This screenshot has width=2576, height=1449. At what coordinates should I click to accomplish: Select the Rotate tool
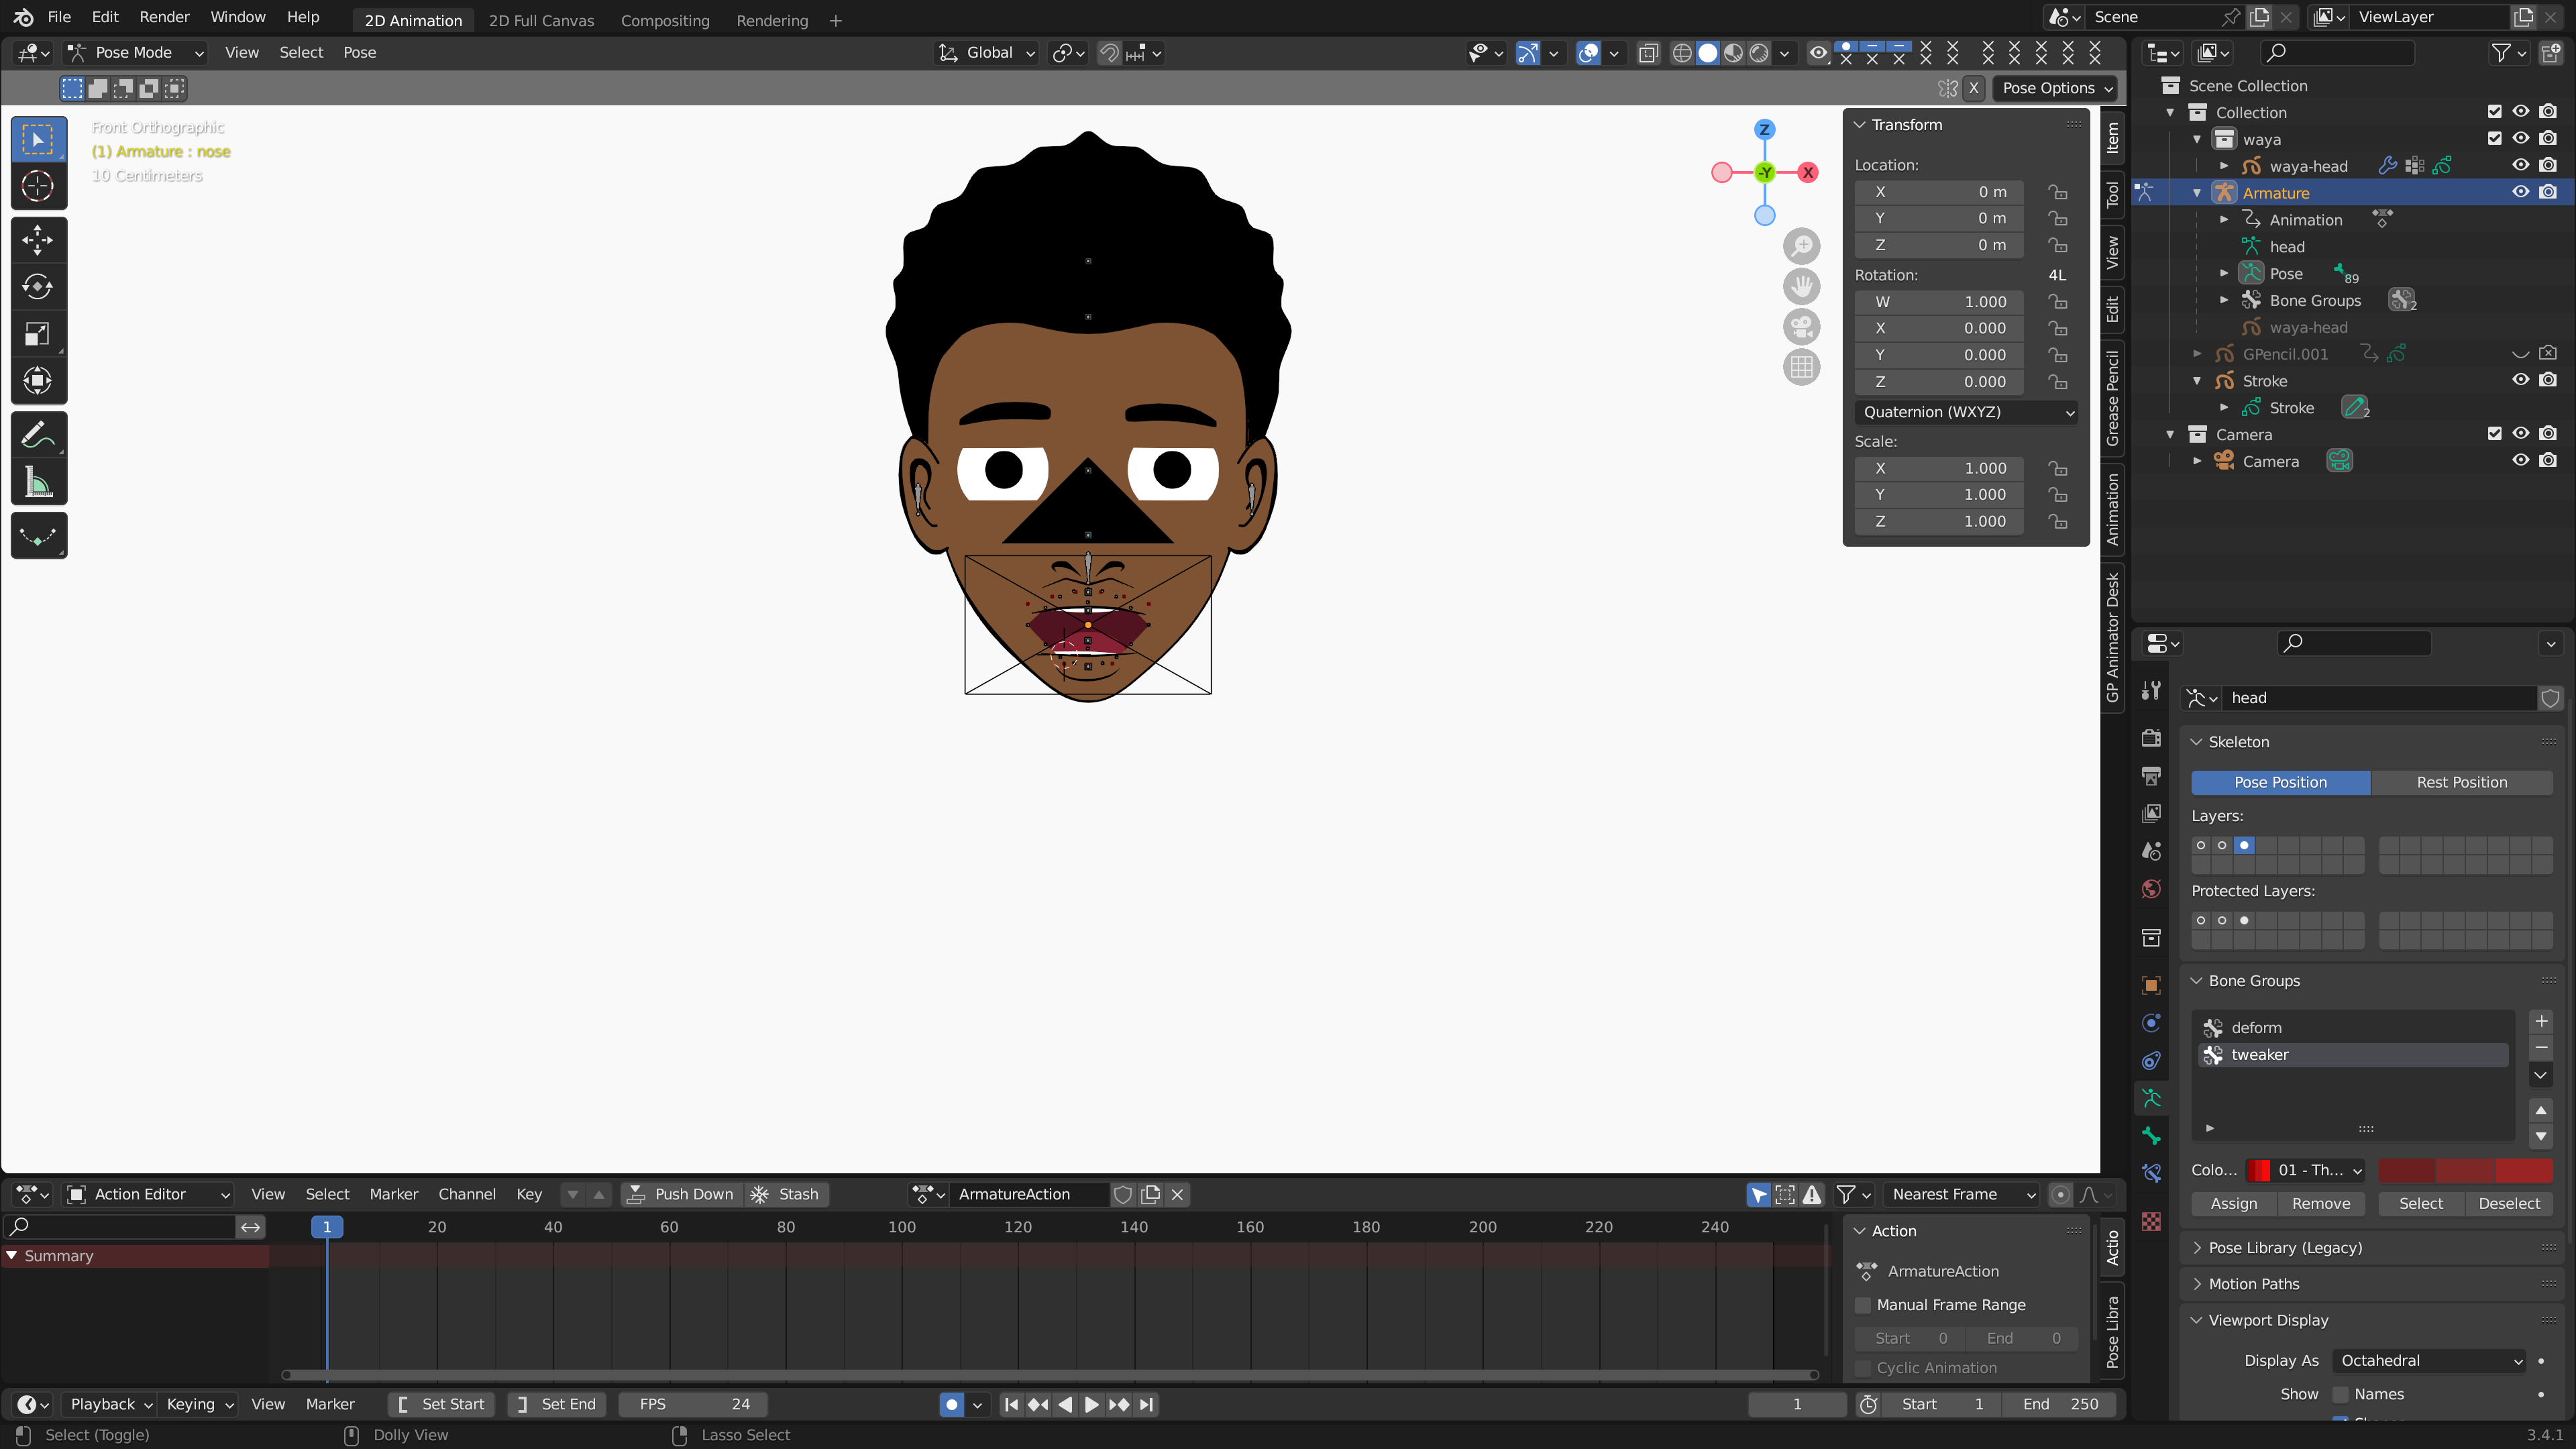tap(38, 287)
